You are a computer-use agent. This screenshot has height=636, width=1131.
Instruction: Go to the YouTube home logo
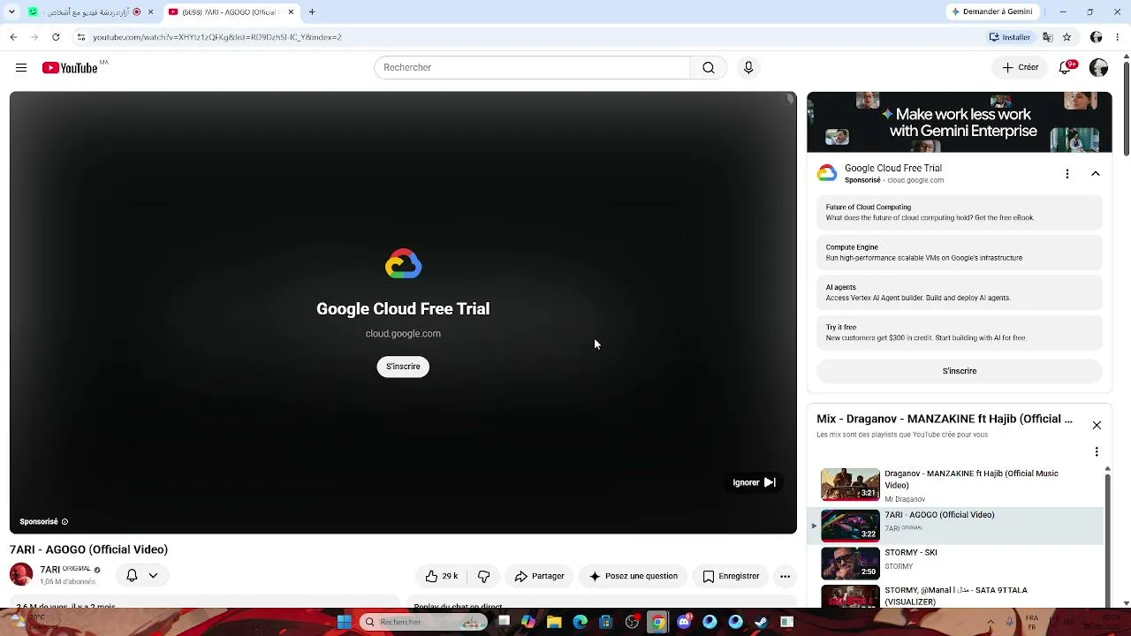click(x=70, y=68)
